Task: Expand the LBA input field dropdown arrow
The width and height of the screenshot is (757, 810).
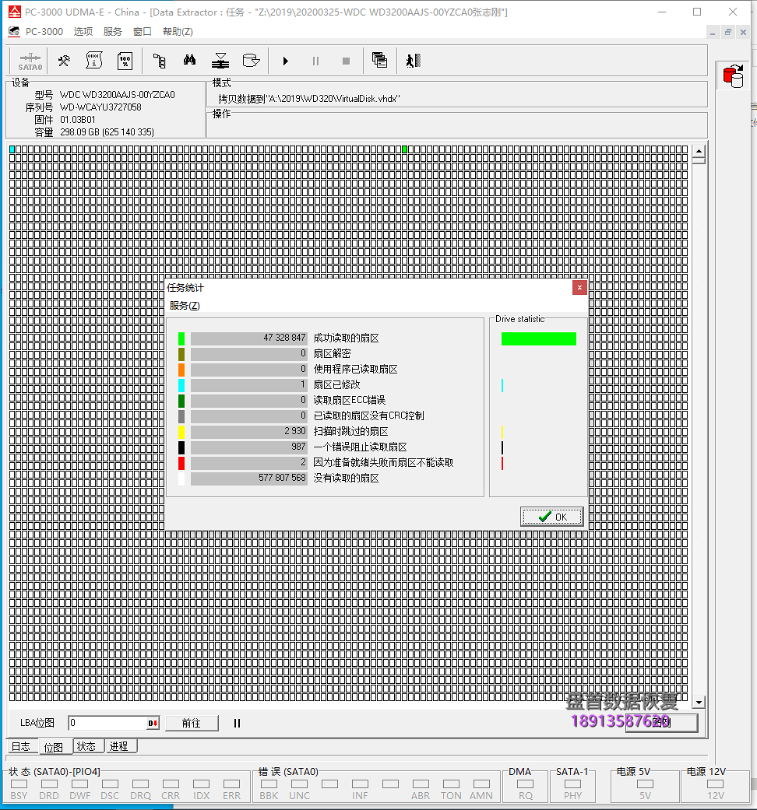Action: tap(153, 724)
